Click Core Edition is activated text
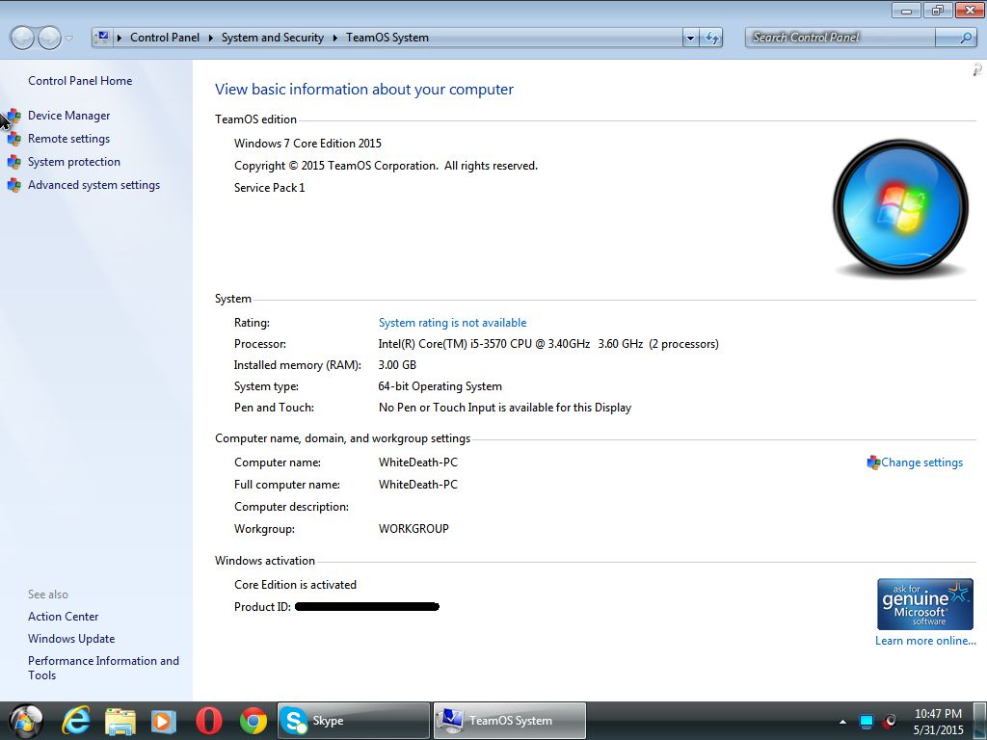This screenshot has width=987, height=740. [x=295, y=585]
